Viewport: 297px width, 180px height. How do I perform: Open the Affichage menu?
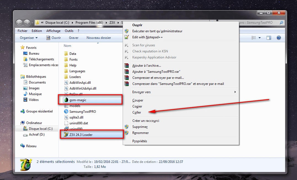tap(53, 31)
